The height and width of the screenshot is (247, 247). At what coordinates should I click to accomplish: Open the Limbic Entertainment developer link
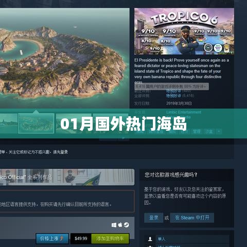pyautogui.click(x=184, y=112)
